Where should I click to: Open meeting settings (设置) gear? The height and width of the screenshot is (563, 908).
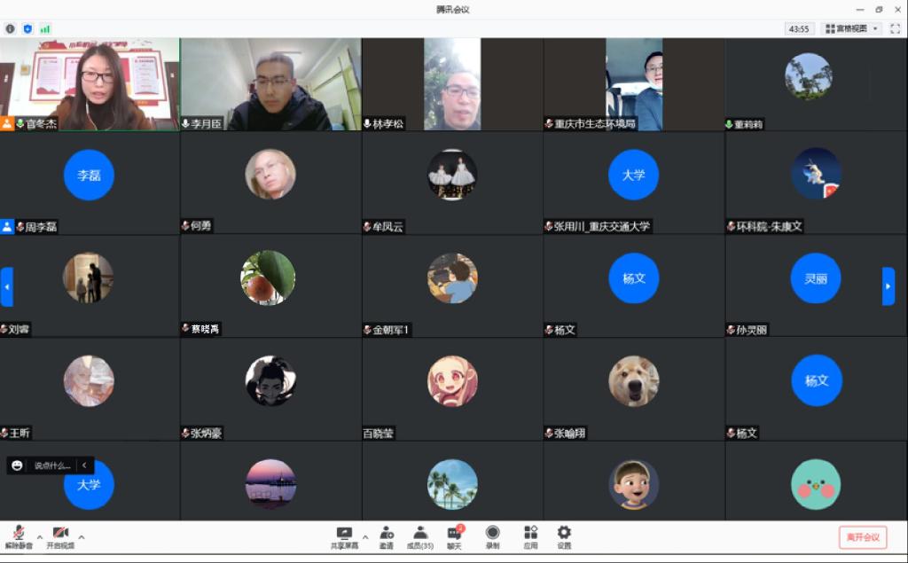click(x=564, y=535)
